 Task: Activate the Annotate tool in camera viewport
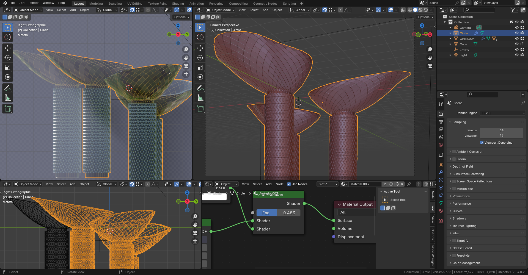click(x=200, y=88)
